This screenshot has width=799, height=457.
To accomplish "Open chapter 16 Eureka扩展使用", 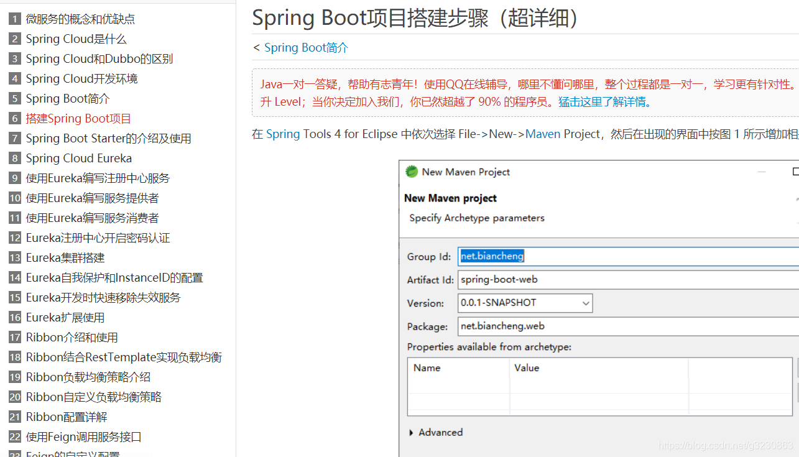I will 65,318.
